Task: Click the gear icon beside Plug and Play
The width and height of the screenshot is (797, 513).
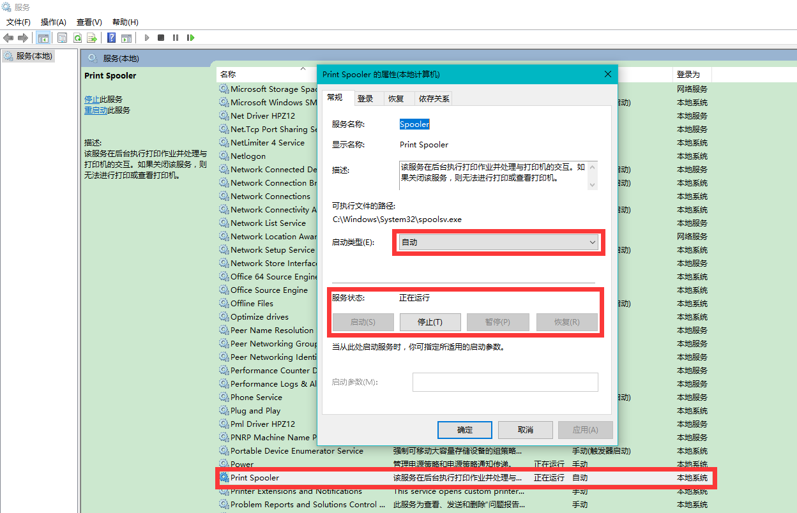Action: pos(224,410)
